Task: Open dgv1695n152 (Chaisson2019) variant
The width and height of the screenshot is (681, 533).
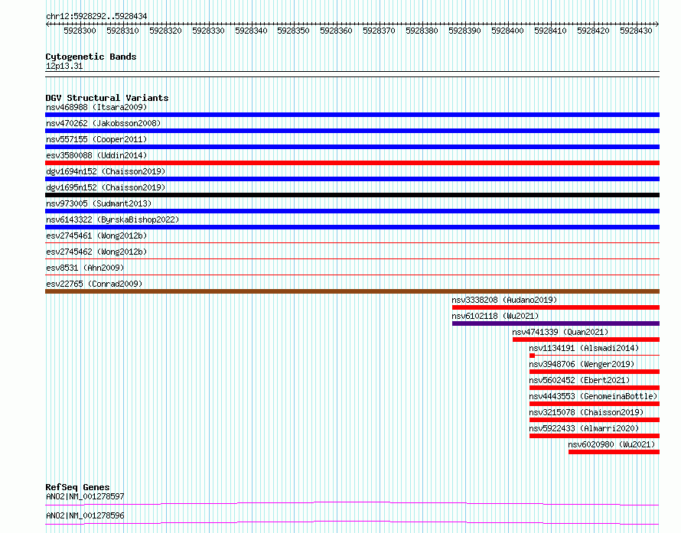Action: coord(106,187)
